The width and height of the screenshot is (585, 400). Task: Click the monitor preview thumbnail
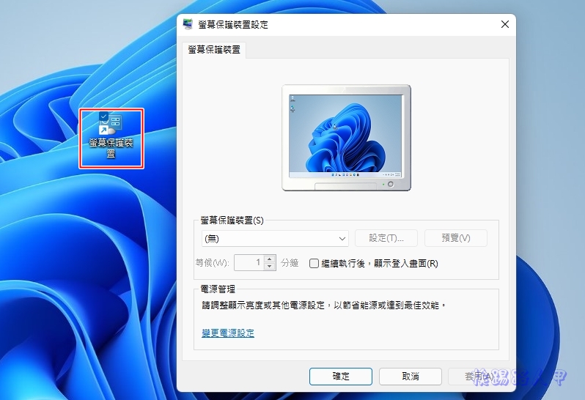pyautogui.click(x=346, y=138)
